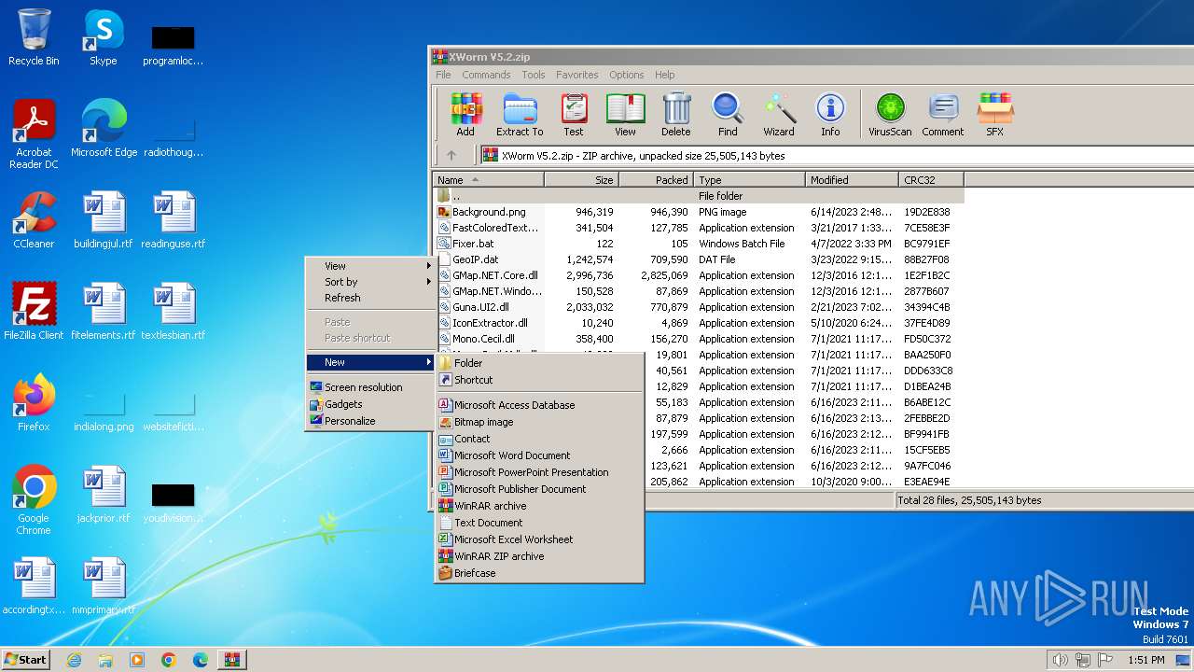Select the Google Chrome desktop shortcut

tap(34, 500)
